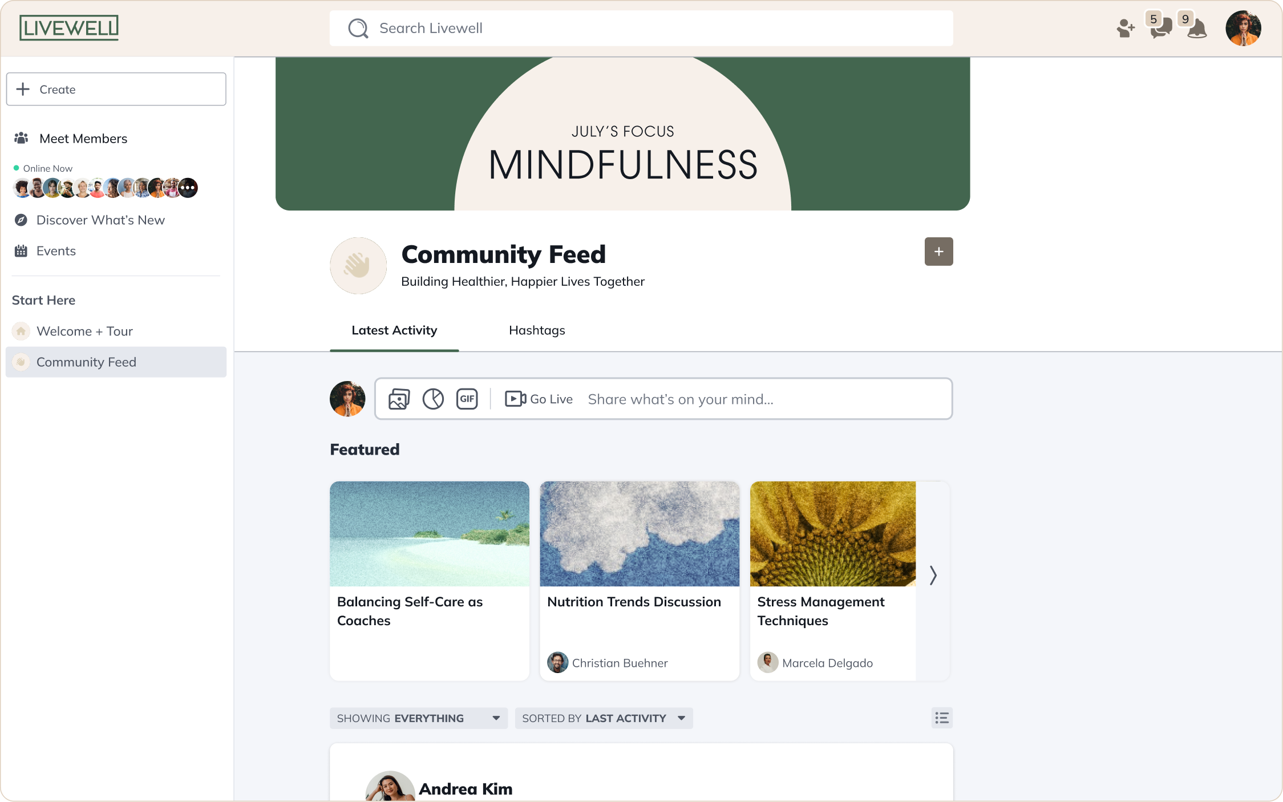Select the Latest Activity tab
The image size is (1283, 802).
click(394, 330)
